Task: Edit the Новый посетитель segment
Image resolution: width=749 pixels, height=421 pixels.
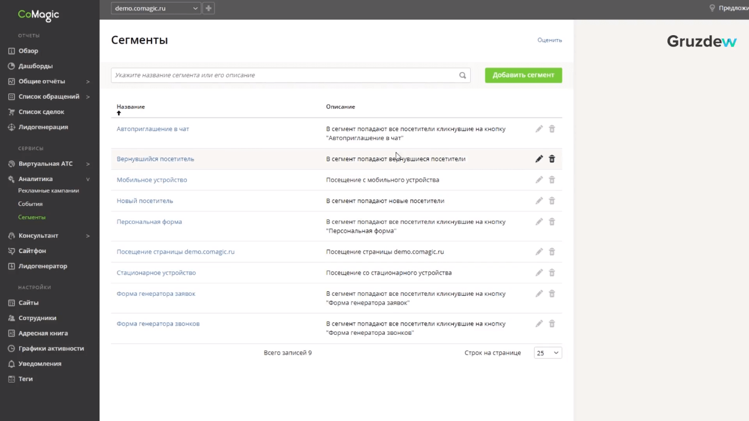Action: click(x=539, y=200)
